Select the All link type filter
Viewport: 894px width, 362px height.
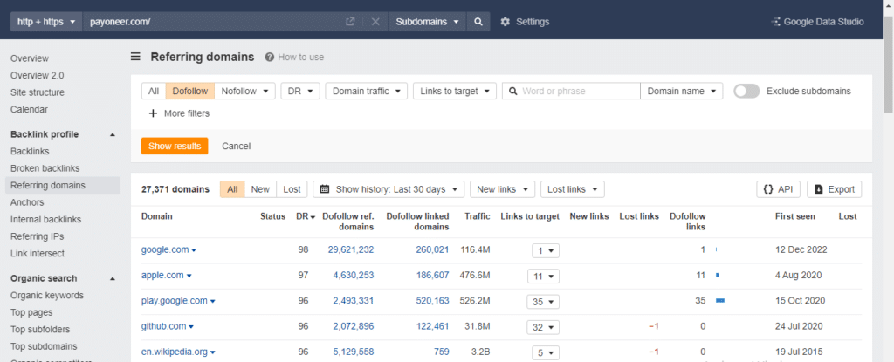(154, 92)
